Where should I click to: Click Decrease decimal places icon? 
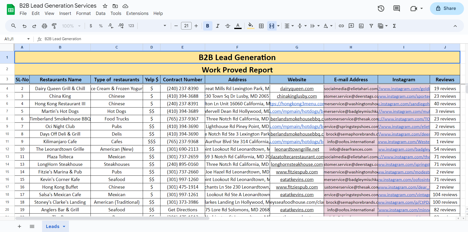pyautogui.click(x=111, y=26)
